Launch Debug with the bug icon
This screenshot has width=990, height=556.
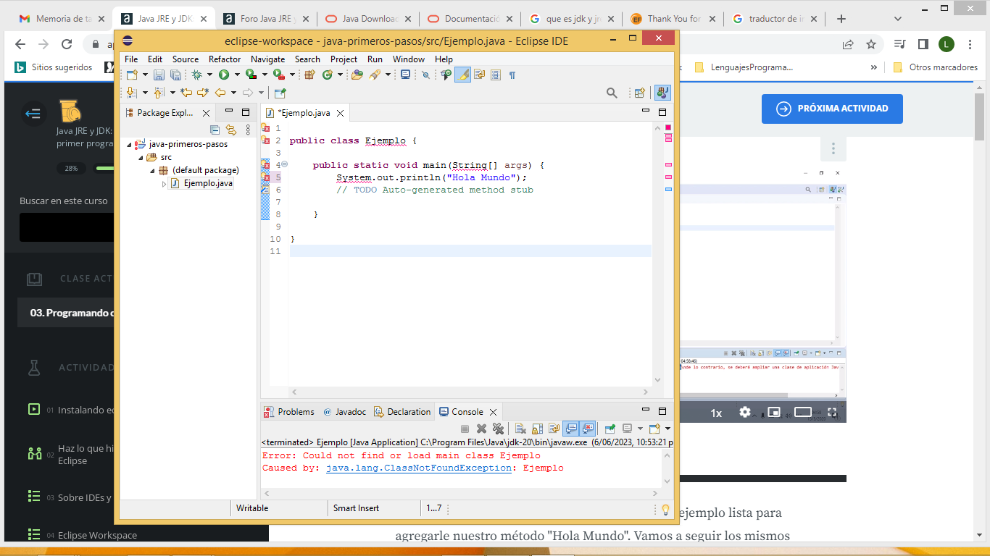pos(196,75)
